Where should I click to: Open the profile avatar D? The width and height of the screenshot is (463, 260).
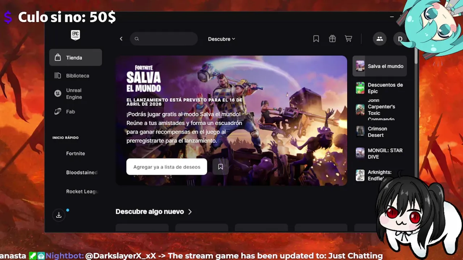click(400, 39)
